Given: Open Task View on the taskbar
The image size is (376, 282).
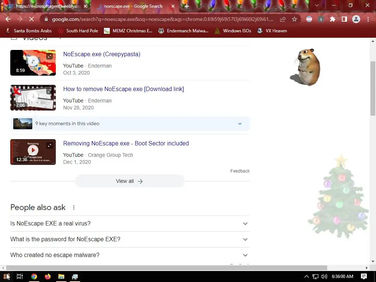Looking at the screenshot, I should click(x=20, y=276).
